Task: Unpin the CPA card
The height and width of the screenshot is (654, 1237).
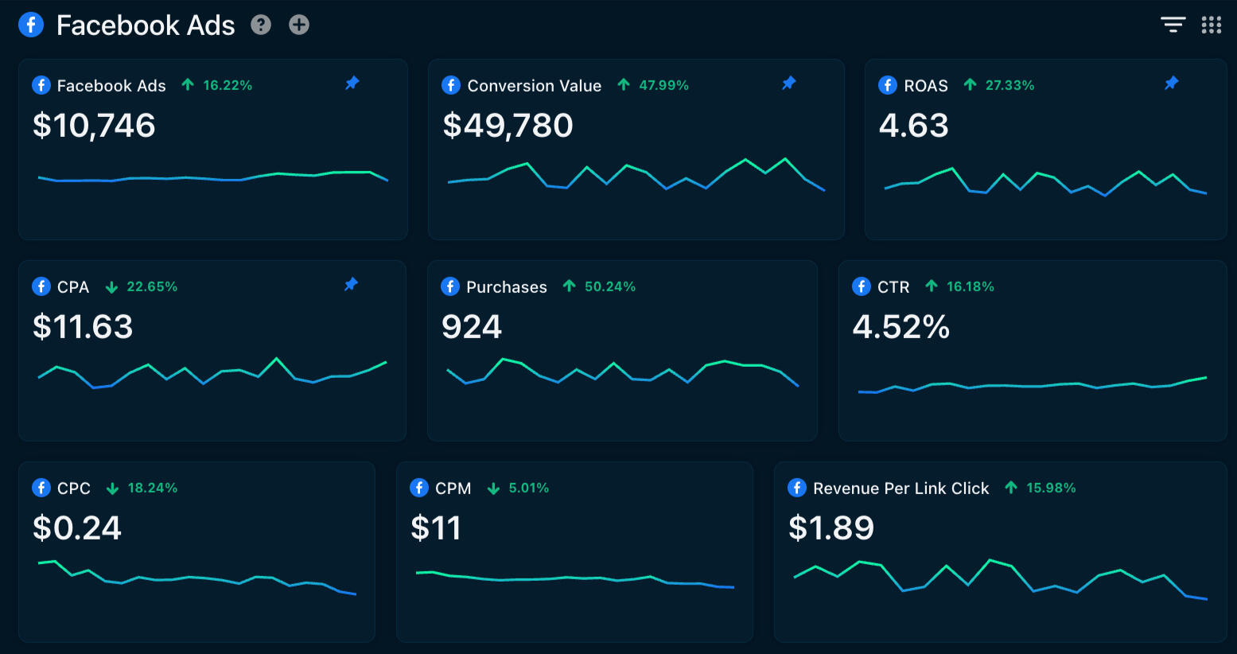Action: [351, 285]
